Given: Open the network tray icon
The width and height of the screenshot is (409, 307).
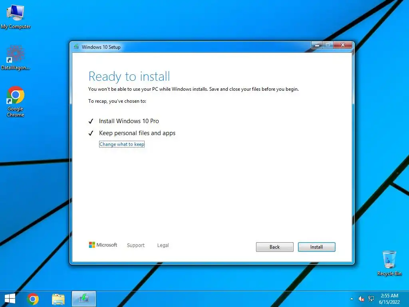Looking at the screenshot, I should [x=371, y=299].
